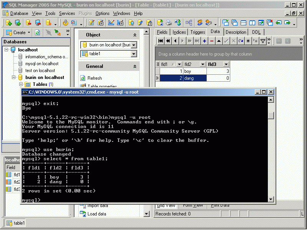Viewport: 307px width, 230px height.
Task: Open the Tools menu
Action: (x=50, y=13)
